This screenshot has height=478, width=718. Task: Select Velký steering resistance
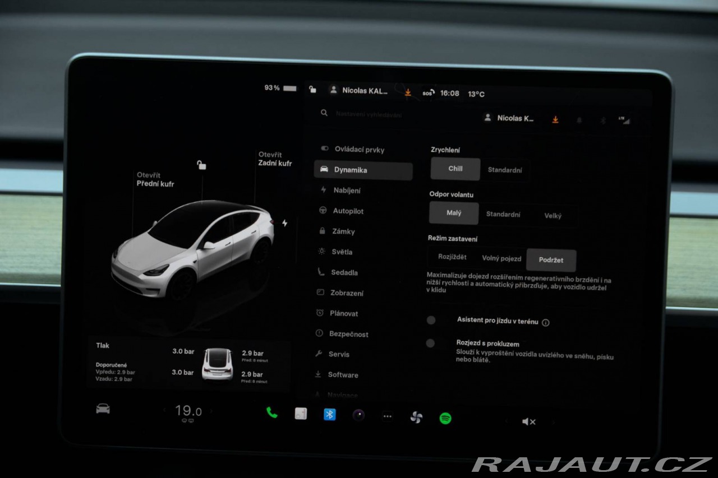coord(553,216)
